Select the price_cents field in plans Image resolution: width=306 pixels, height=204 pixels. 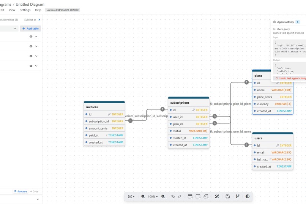tap(273, 97)
